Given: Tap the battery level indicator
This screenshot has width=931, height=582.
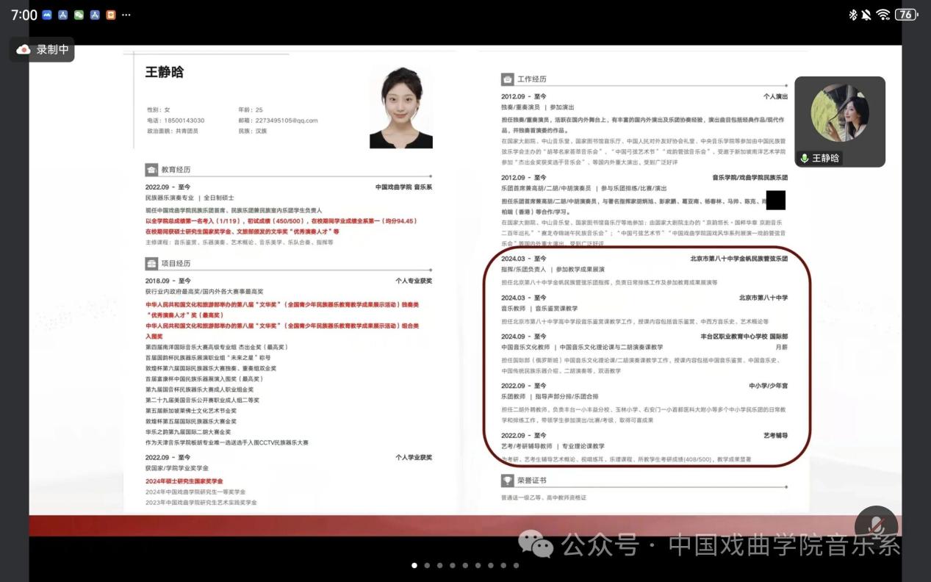Looking at the screenshot, I should point(906,15).
